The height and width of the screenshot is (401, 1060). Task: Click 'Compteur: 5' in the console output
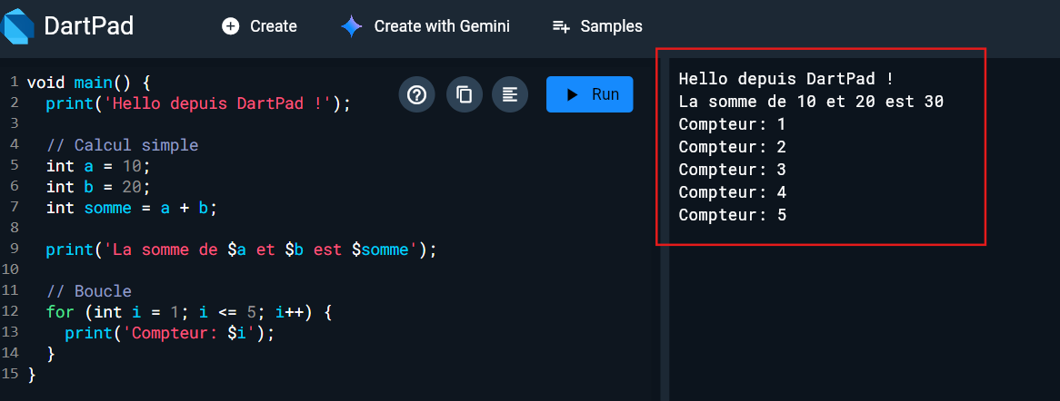(732, 215)
